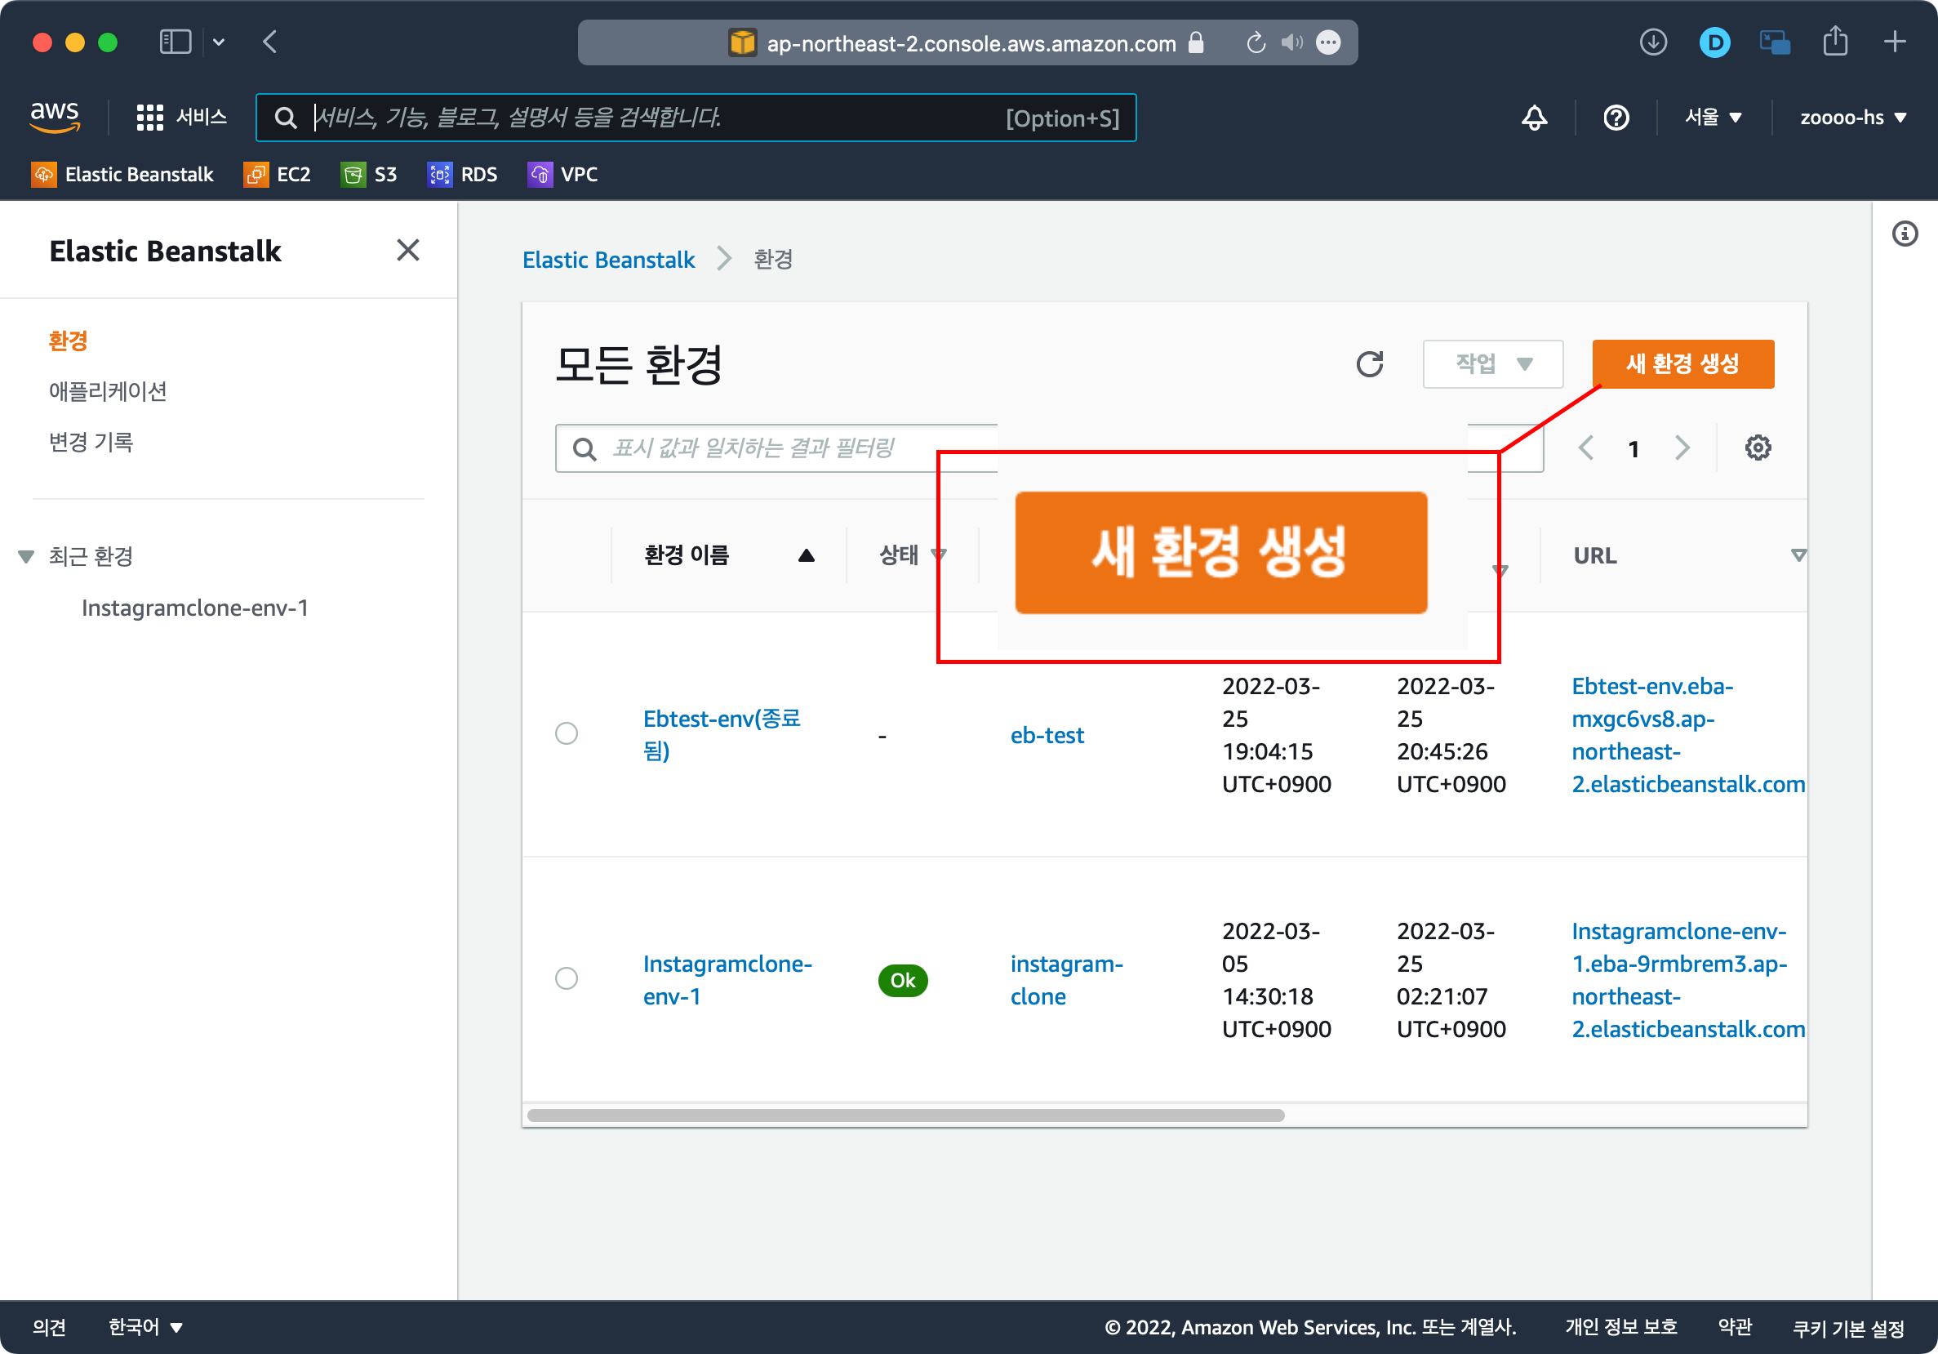Viewport: 1938px width, 1354px height.
Task: Open the 작업 actions dropdown
Action: [x=1492, y=364]
